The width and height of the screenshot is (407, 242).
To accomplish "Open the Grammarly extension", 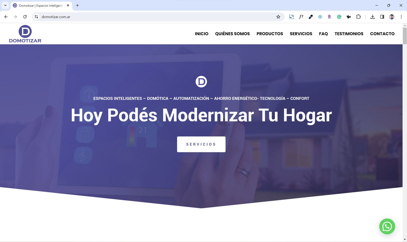I will (x=339, y=17).
